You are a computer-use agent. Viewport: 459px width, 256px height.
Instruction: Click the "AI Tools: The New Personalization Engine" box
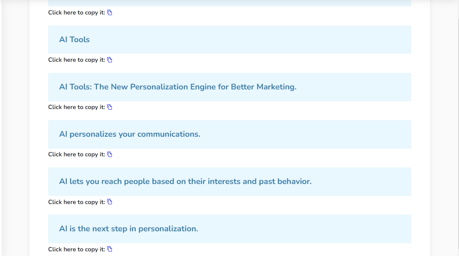tap(230, 87)
